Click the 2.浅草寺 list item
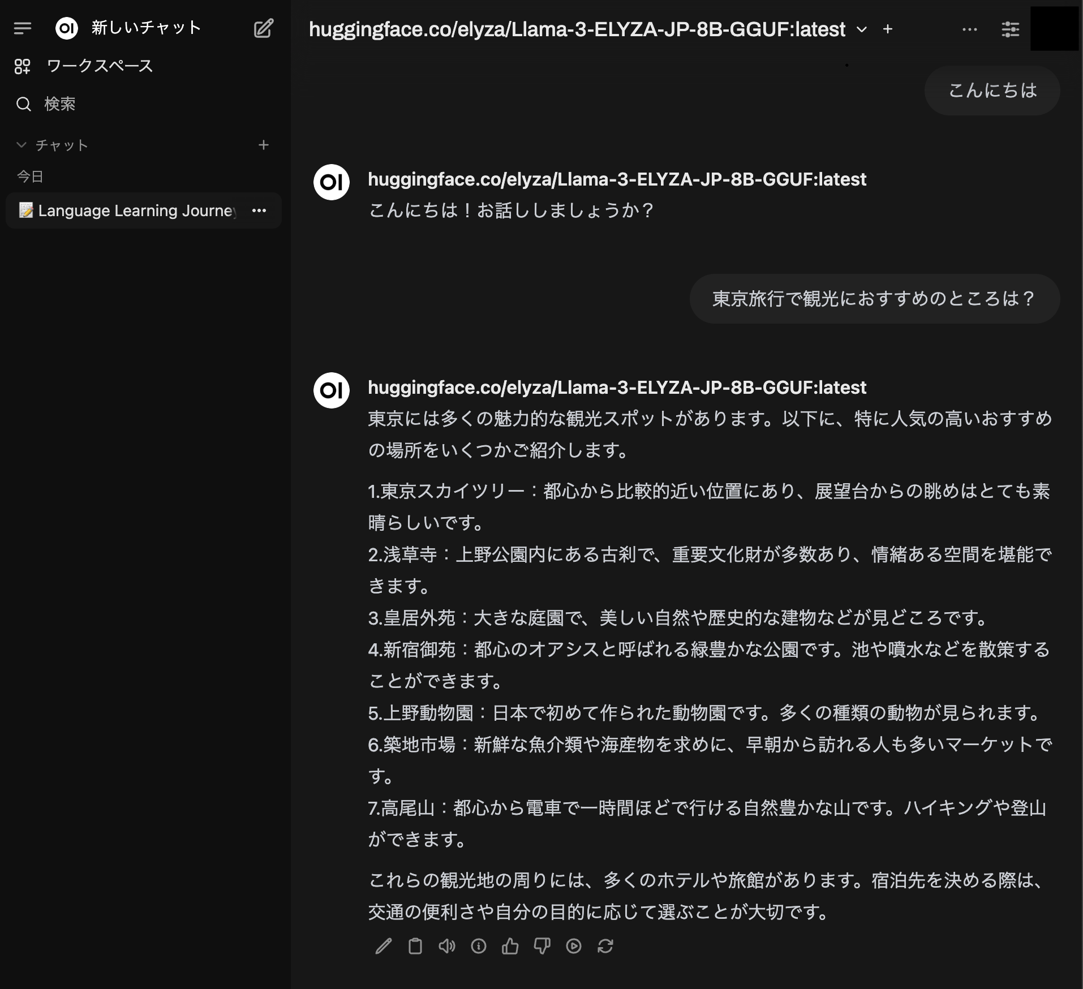Viewport: 1083px width, 989px height. pyautogui.click(x=710, y=570)
